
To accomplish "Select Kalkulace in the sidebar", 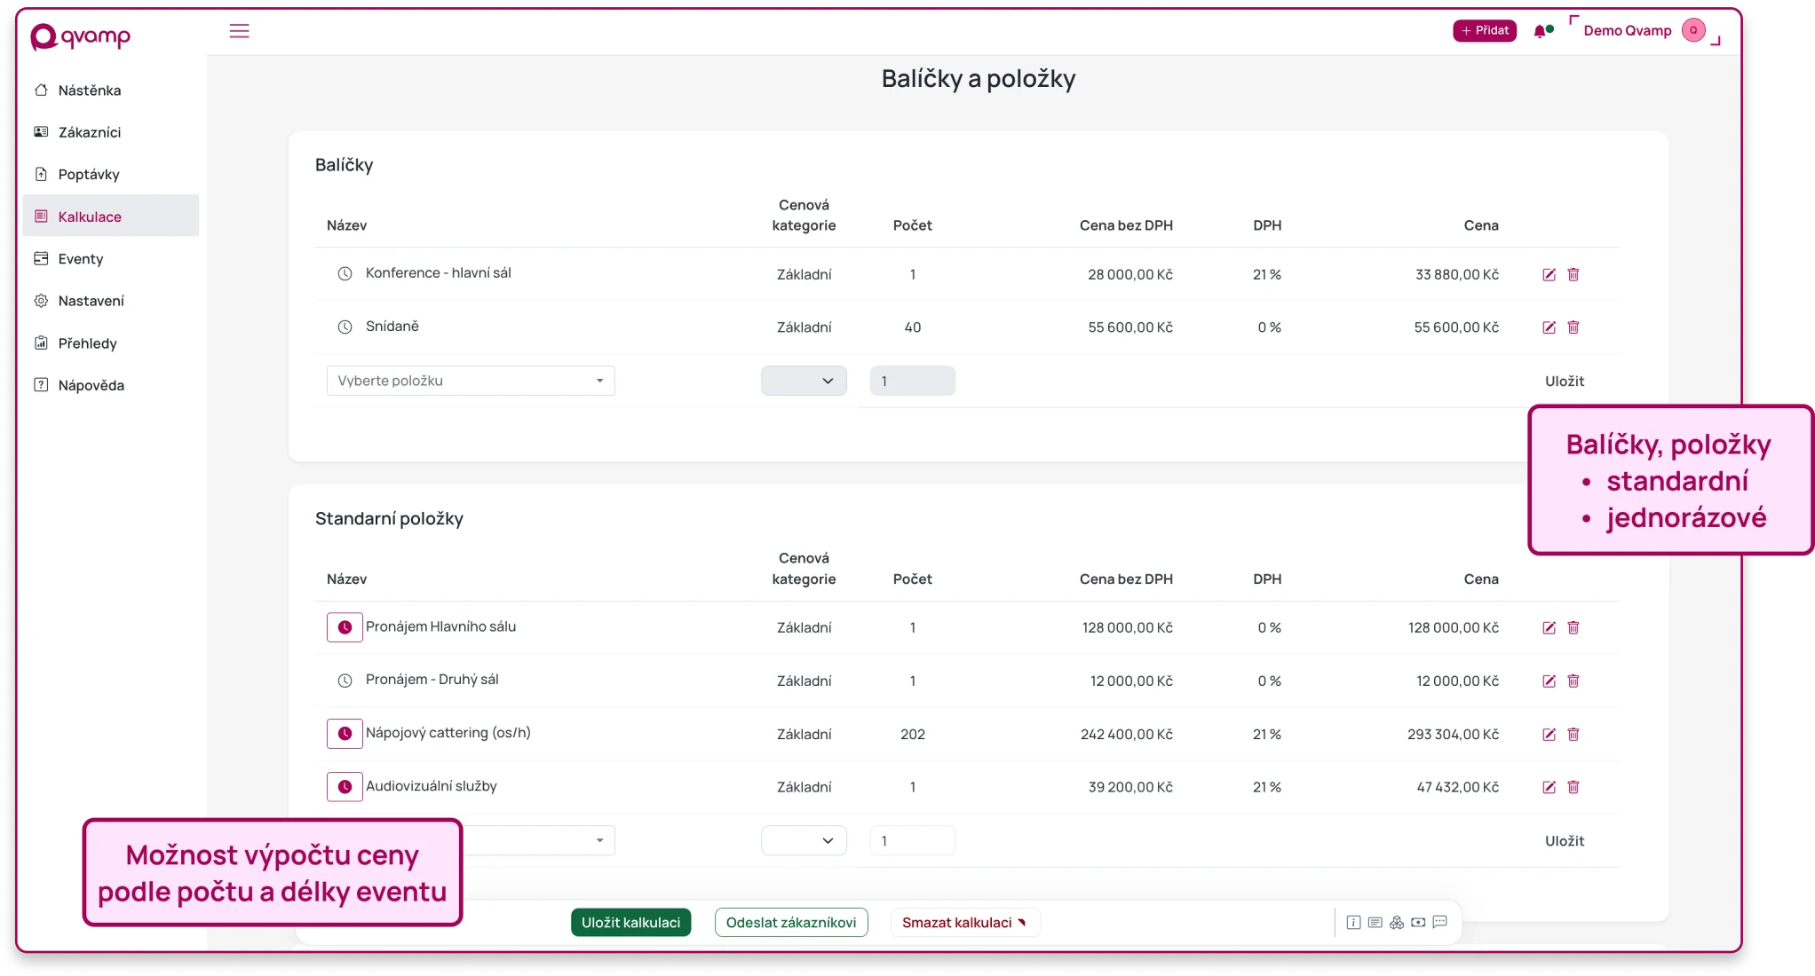I will [111, 216].
